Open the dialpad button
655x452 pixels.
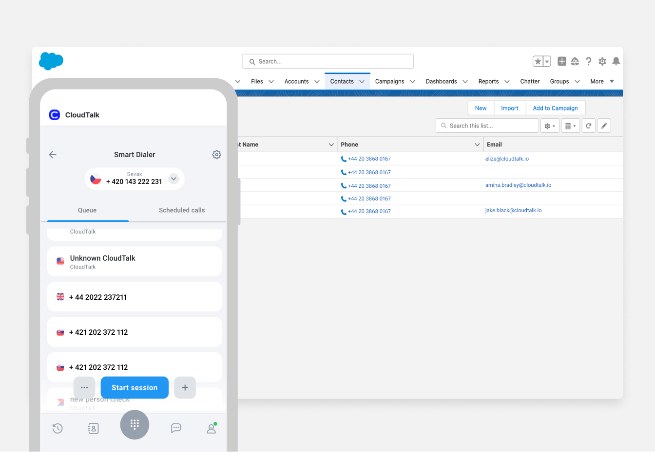[135, 425]
